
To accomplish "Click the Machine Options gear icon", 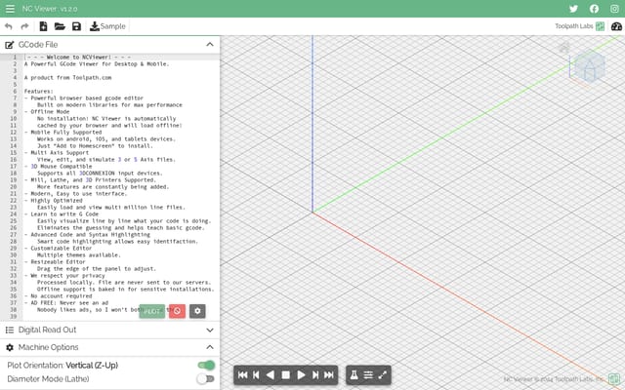I will (x=10, y=347).
